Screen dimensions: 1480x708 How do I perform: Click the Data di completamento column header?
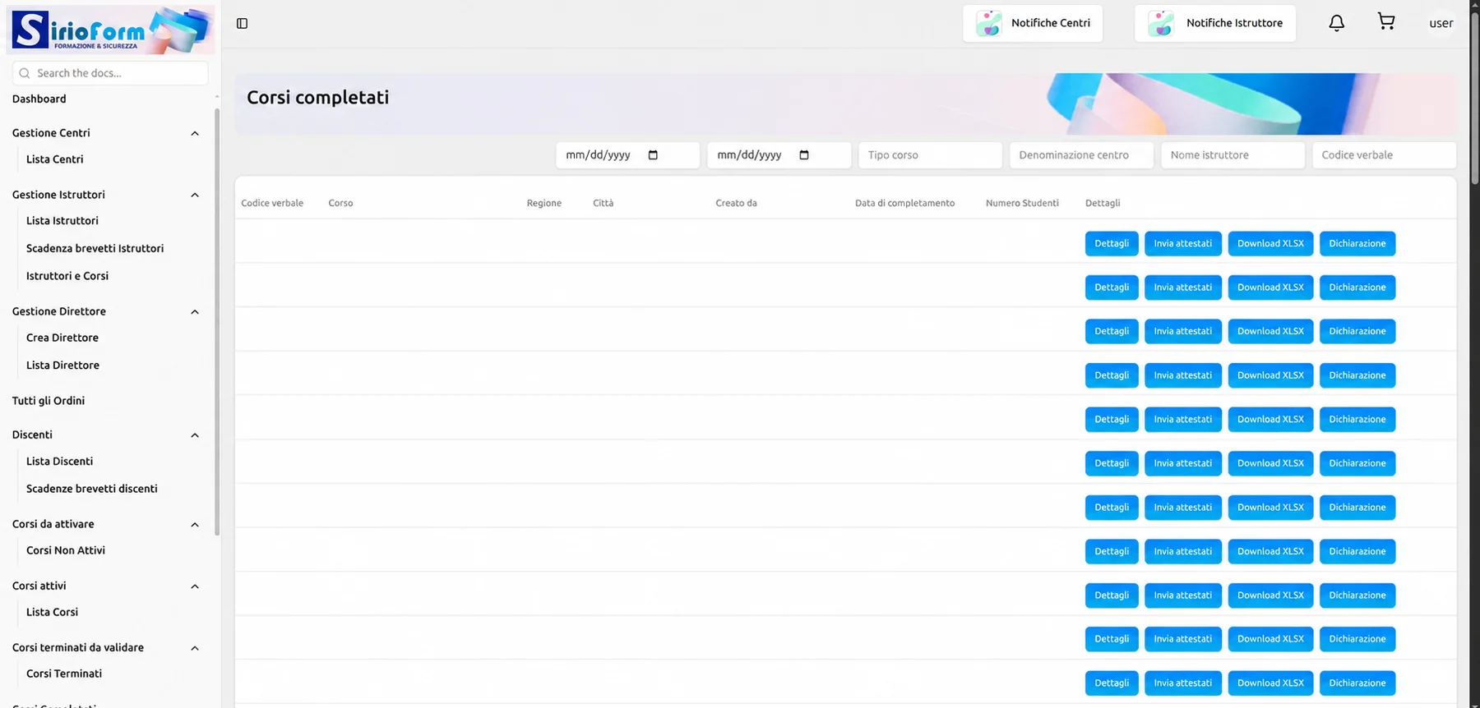tap(904, 203)
